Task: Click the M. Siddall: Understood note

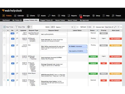Action: pos(78,46)
